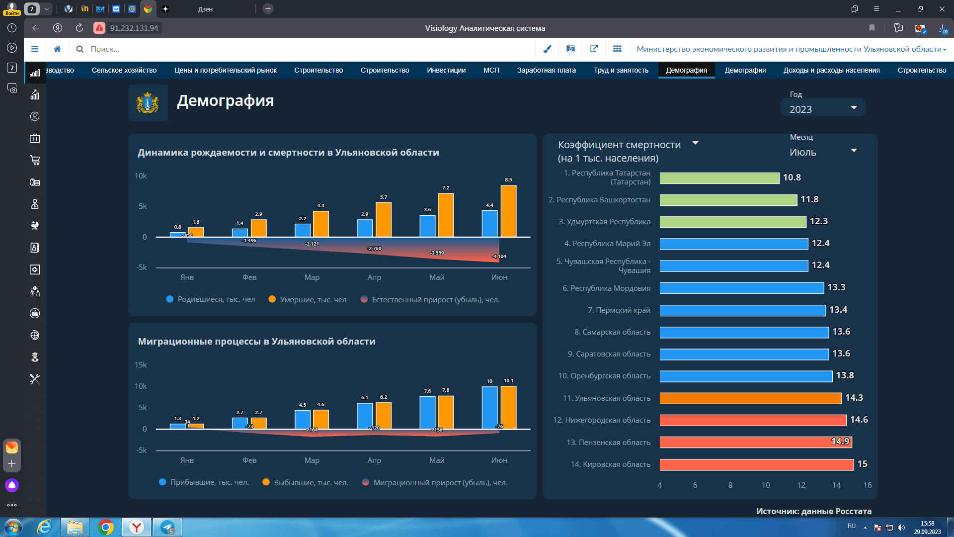This screenshot has width=954, height=537.
Task: Open the apps grid icon
Action: (617, 49)
